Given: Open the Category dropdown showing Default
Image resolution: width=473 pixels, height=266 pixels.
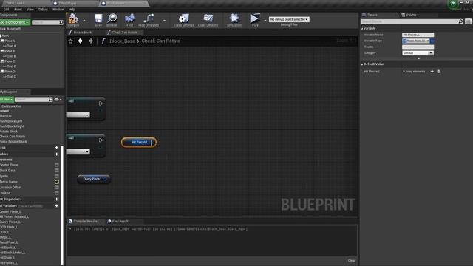Looking at the screenshot, I should click(x=418, y=53).
